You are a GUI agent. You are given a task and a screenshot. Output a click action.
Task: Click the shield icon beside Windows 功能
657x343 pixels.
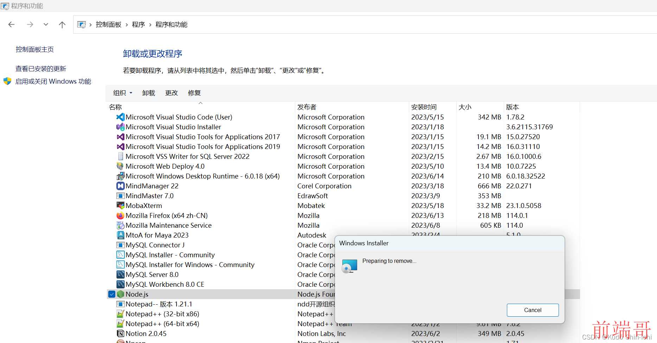pyautogui.click(x=7, y=81)
